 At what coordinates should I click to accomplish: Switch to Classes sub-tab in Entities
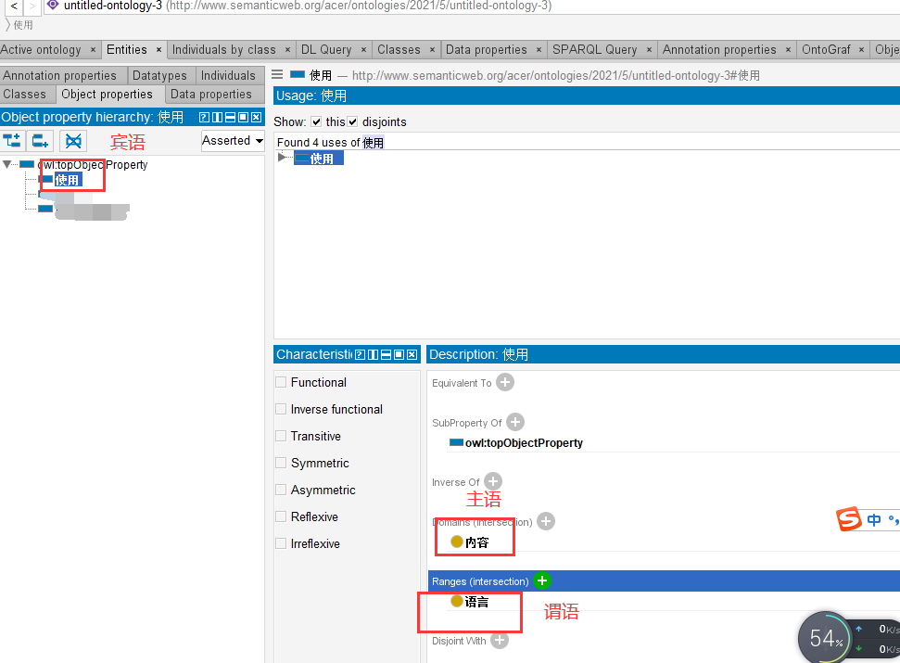pyautogui.click(x=25, y=95)
